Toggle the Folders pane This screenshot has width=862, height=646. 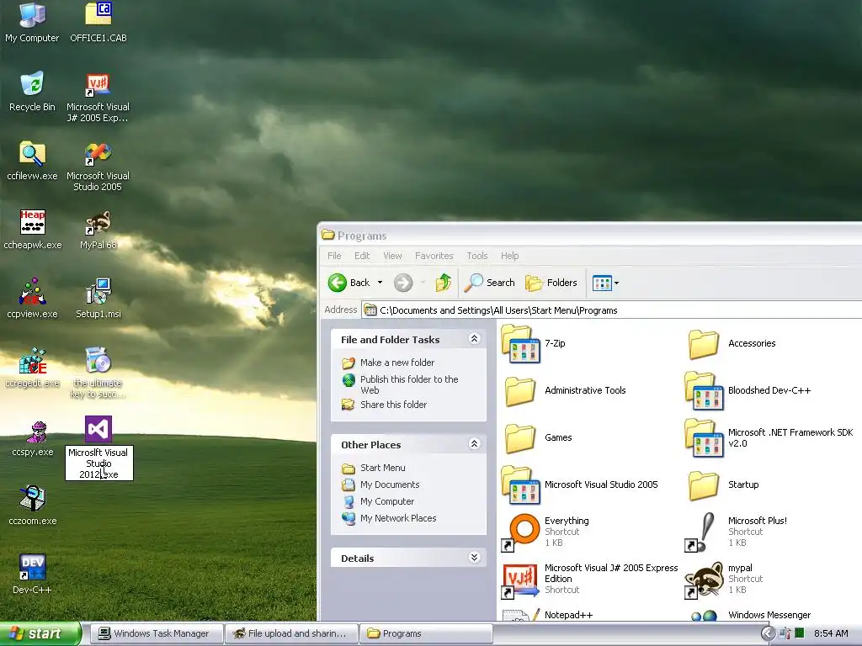[x=551, y=283]
